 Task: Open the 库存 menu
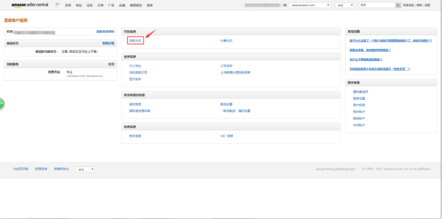click(79, 5)
